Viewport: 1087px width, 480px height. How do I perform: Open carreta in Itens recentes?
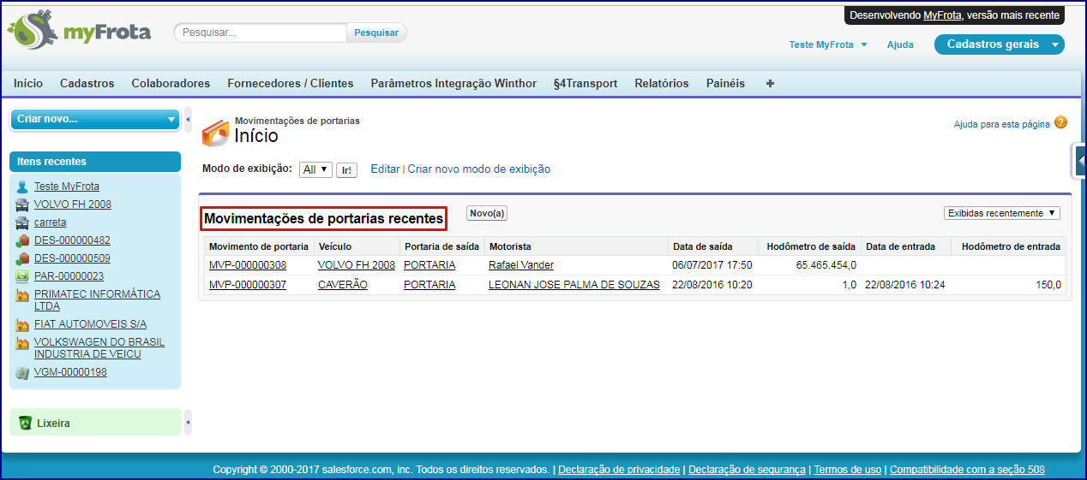tap(51, 222)
